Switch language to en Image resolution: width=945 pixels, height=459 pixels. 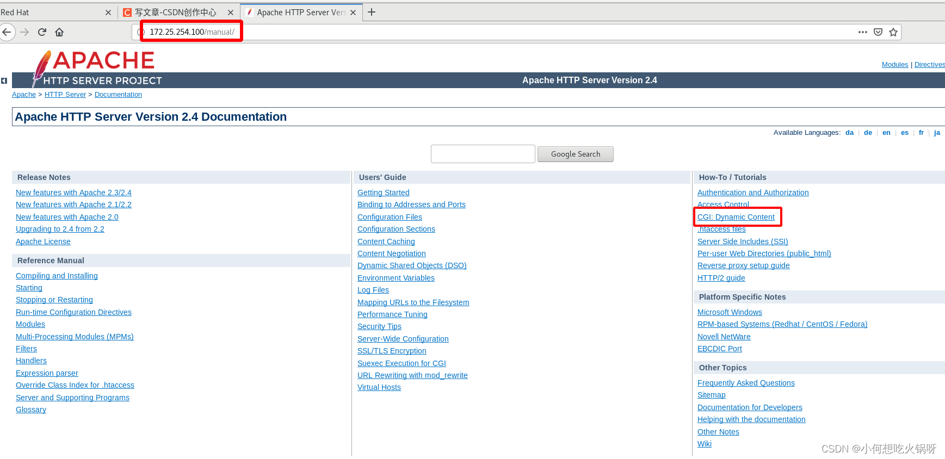(x=886, y=133)
